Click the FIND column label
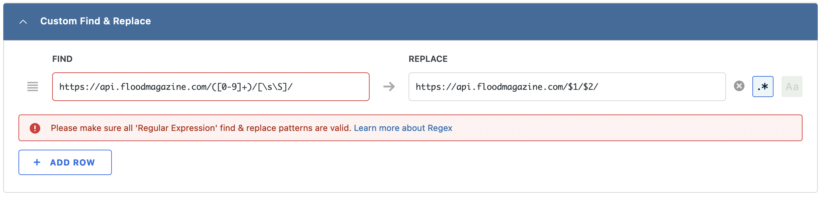Image resolution: width=825 pixels, height=202 pixels. pyautogui.click(x=62, y=59)
